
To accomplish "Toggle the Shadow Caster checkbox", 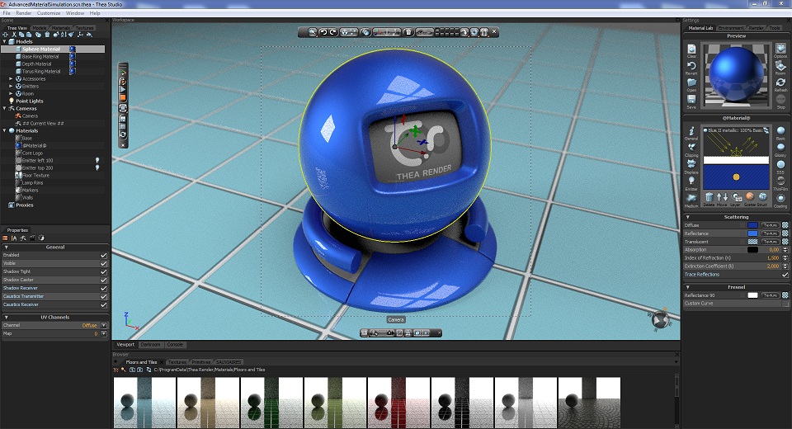I will [104, 280].
